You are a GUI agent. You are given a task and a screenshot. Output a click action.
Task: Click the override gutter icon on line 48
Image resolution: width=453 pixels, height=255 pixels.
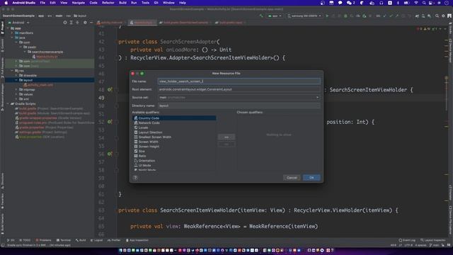pyautogui.click(x=110, y=90)
